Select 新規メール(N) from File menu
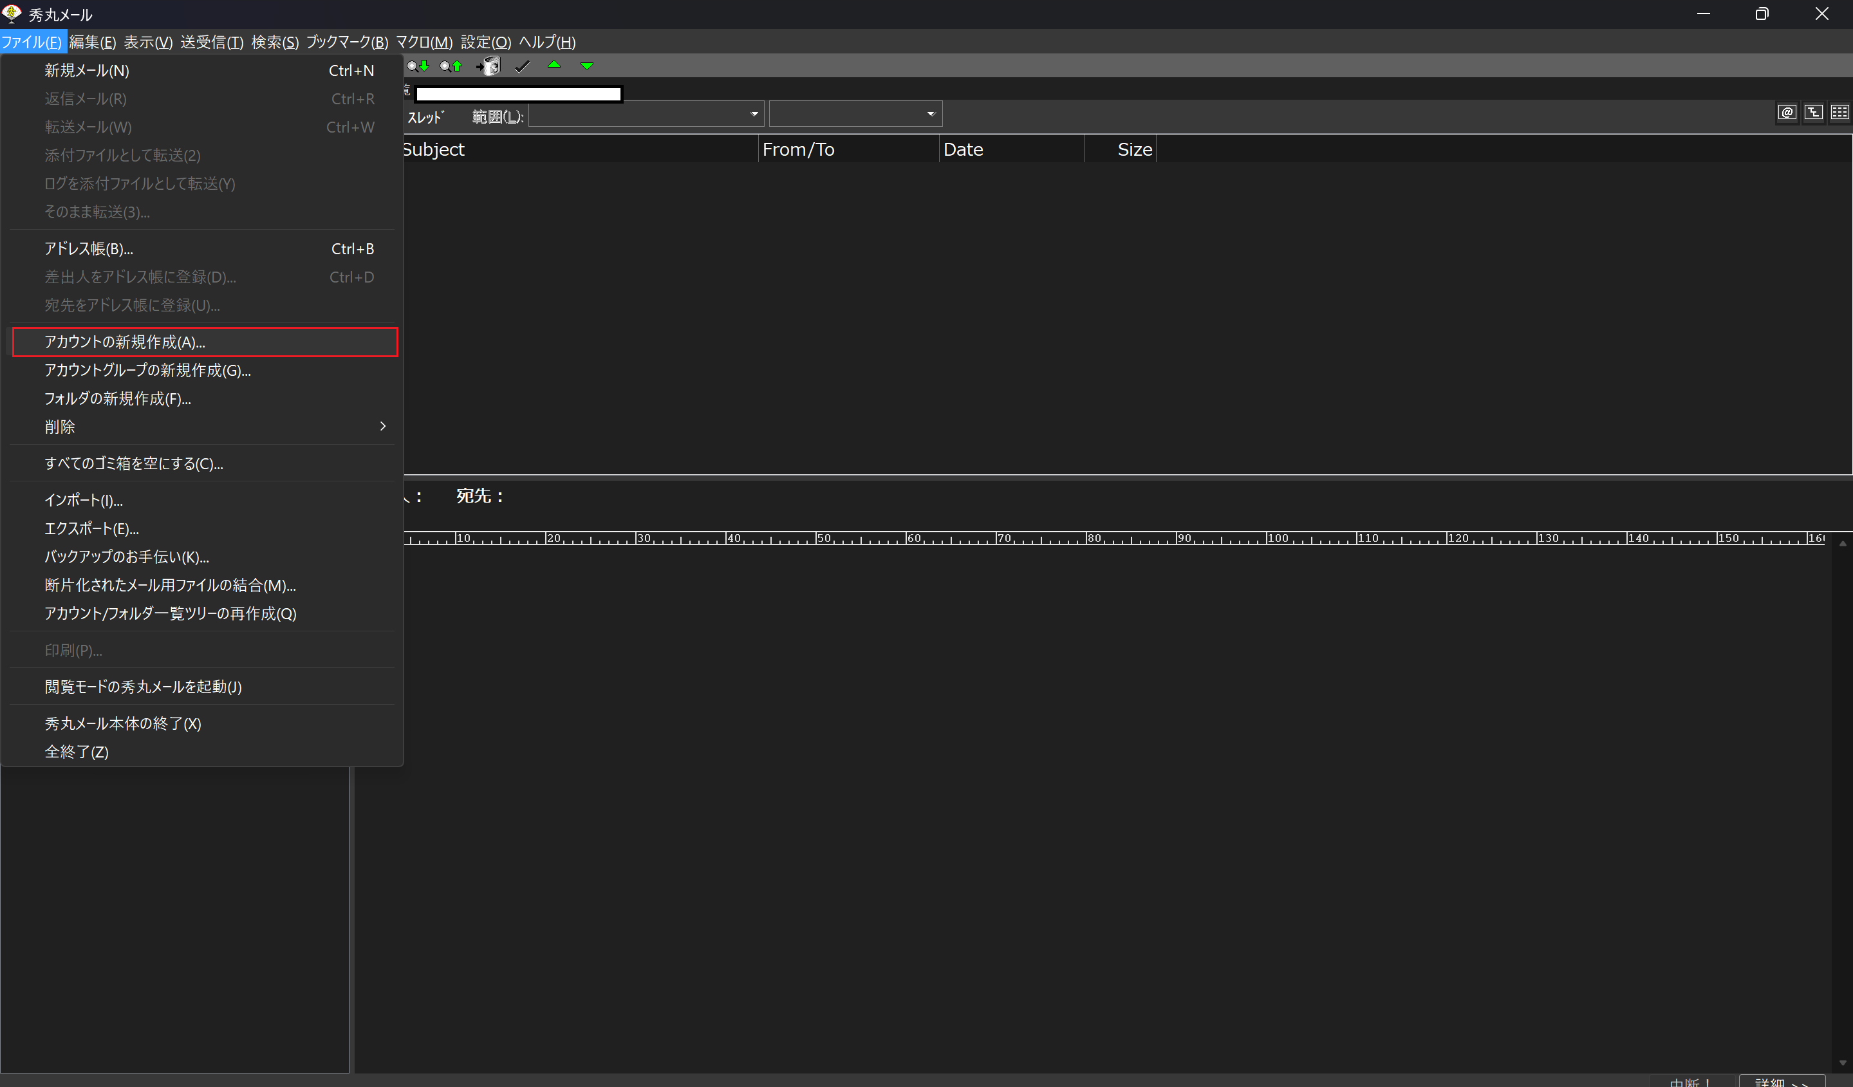The width and height of the screenshot is (1853, 1087). pyautogui.click(x=87, y=71)
